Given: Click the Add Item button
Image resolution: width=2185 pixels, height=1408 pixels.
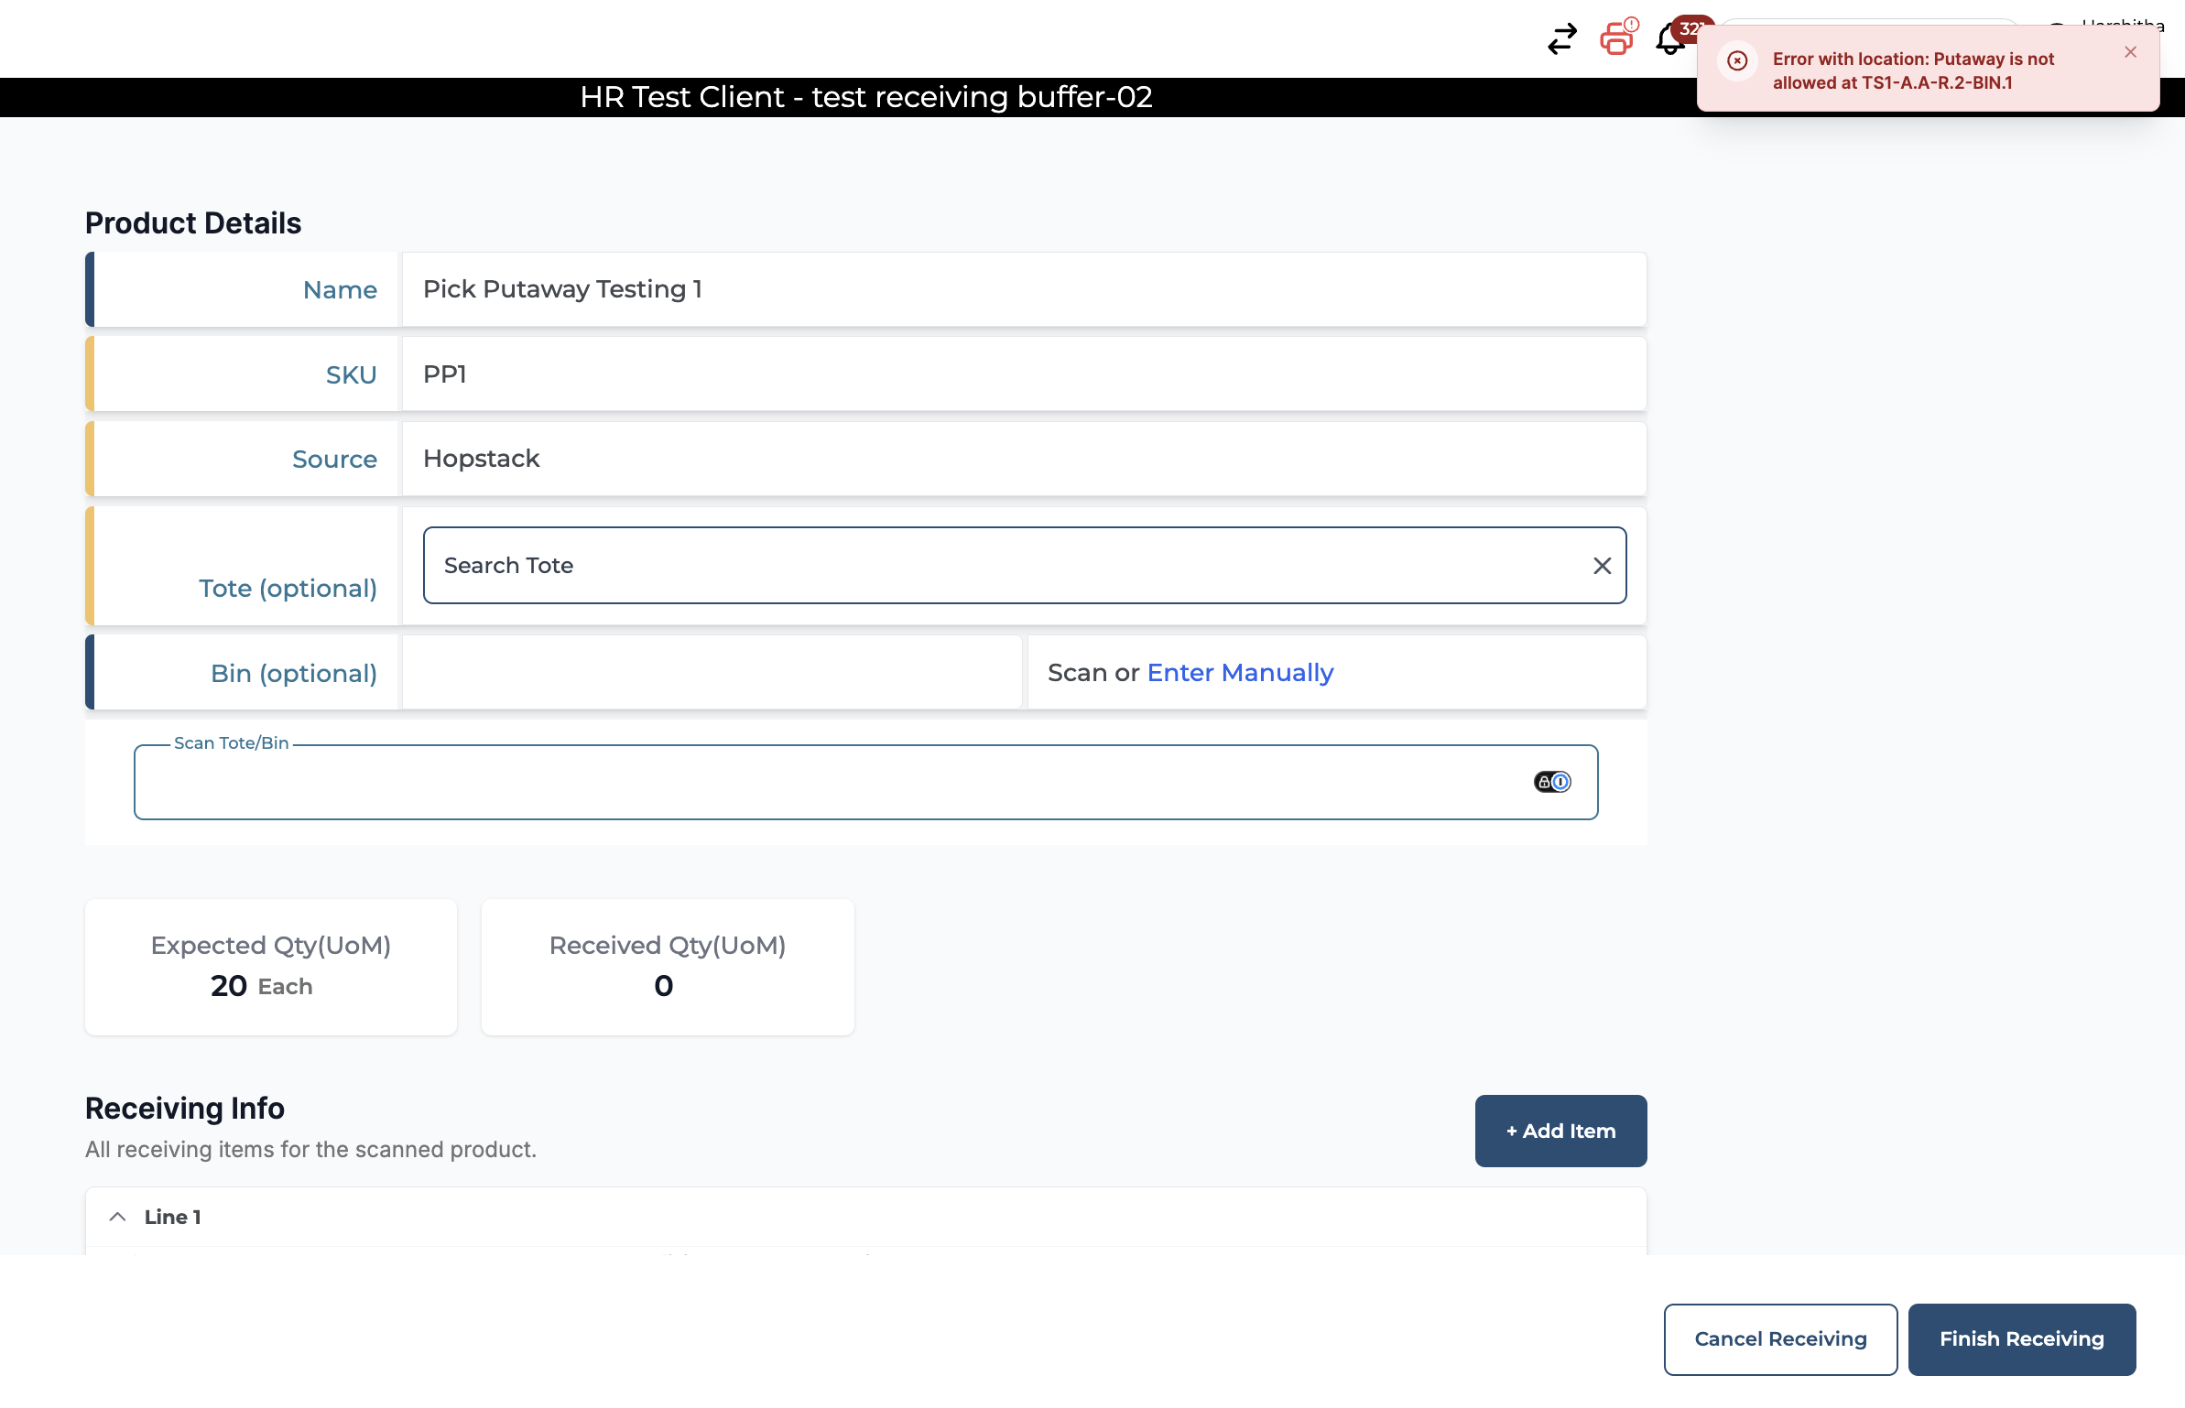Looking at the screenshot, I should pos(1560,1131).
